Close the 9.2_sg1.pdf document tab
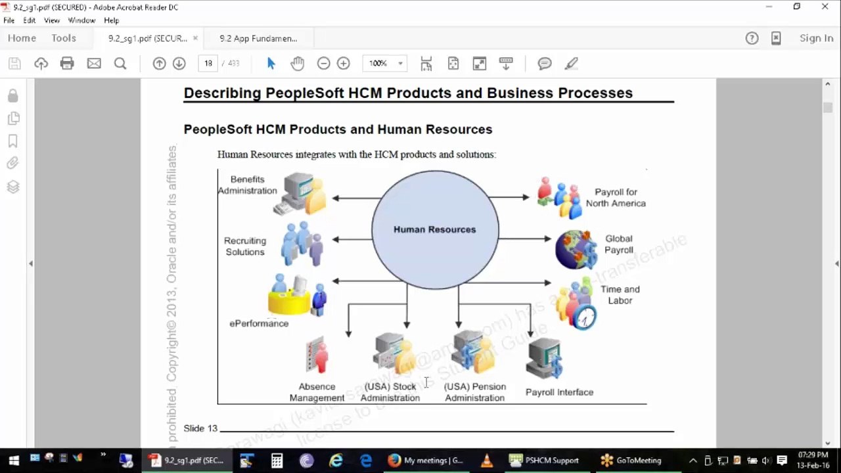 (195, 38)
